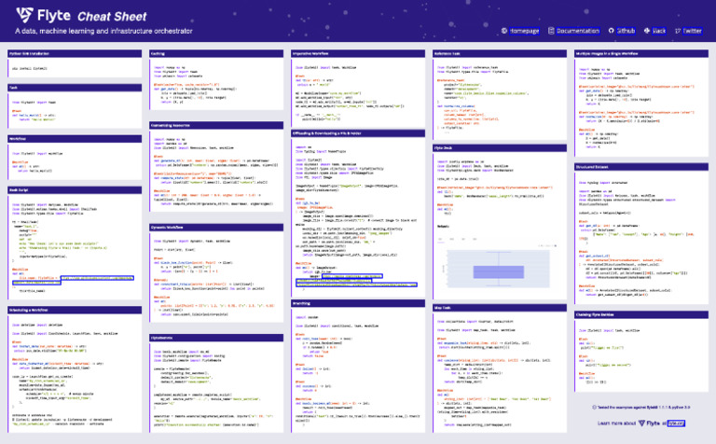Click the 'Imperative Workflow' section header
The image size is (716, 444).
(358, 53)
